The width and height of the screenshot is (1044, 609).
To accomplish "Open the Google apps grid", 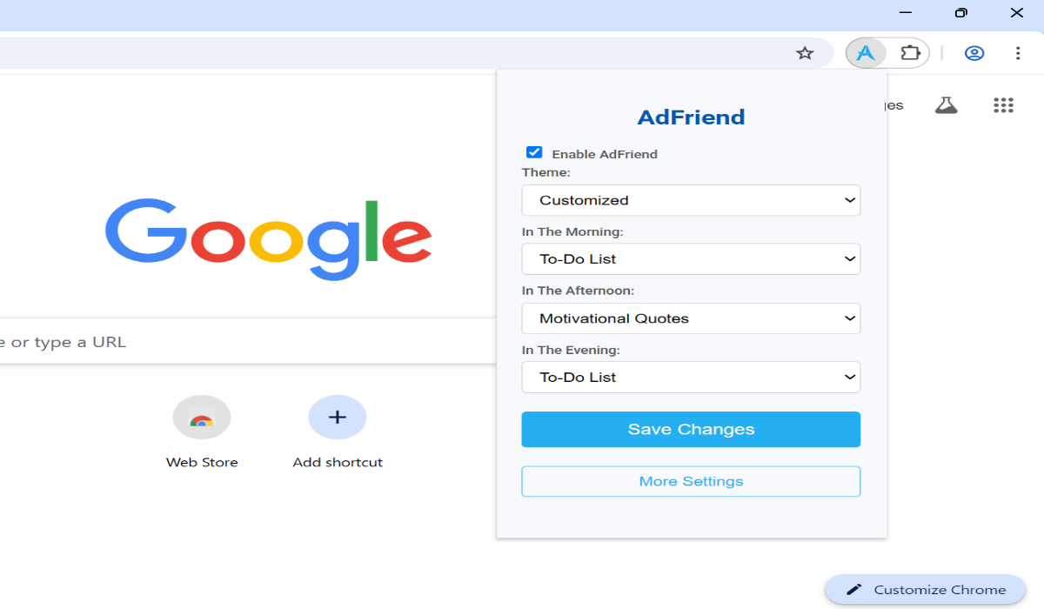I will click(x=1003, y=104).
